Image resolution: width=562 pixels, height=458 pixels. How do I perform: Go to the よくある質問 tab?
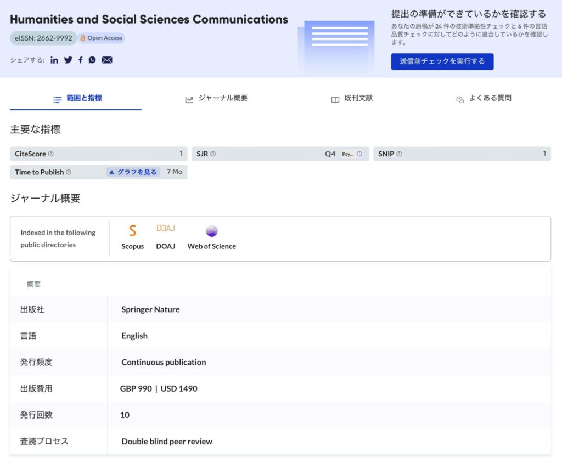click(484, 99)
